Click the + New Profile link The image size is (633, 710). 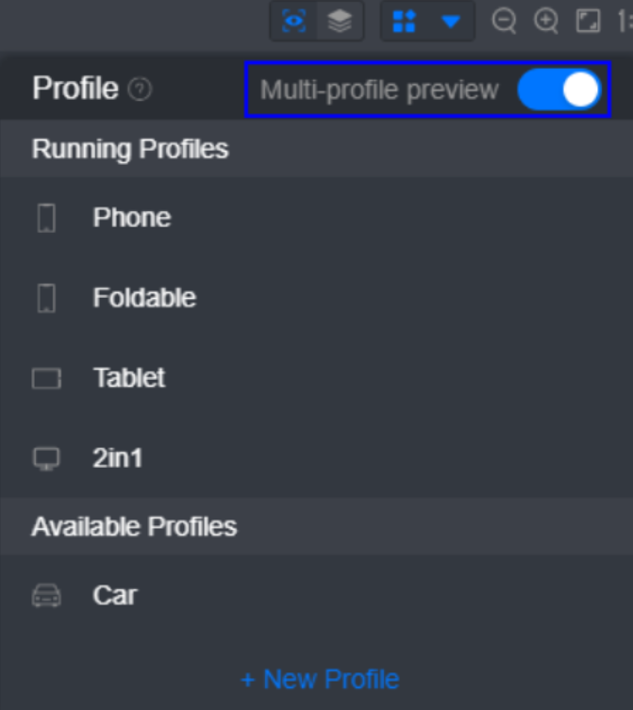pos(320,679)
